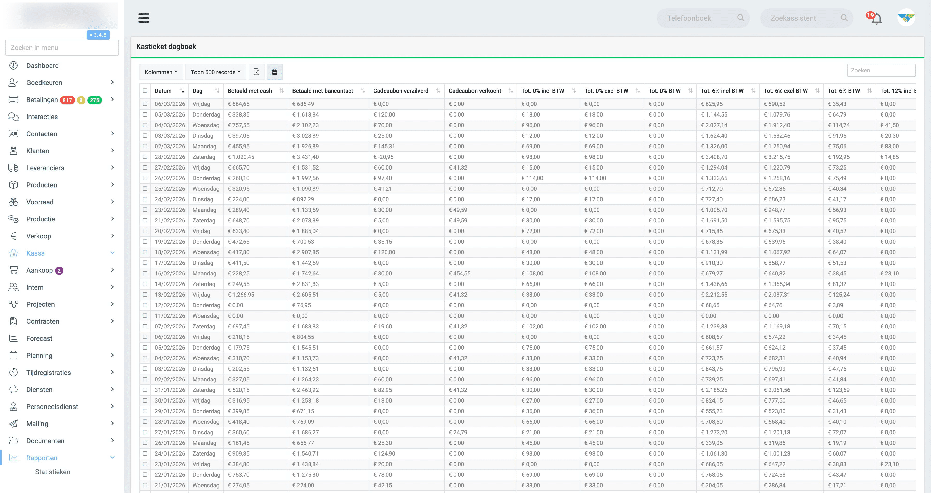Viewport: 931px width, 493px height.
Task: Open the Toon 500 records dropdown
Action: pos(216,72)
